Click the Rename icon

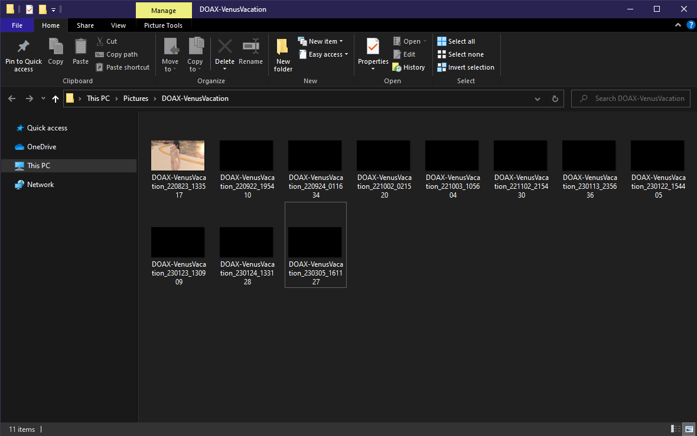250,46
